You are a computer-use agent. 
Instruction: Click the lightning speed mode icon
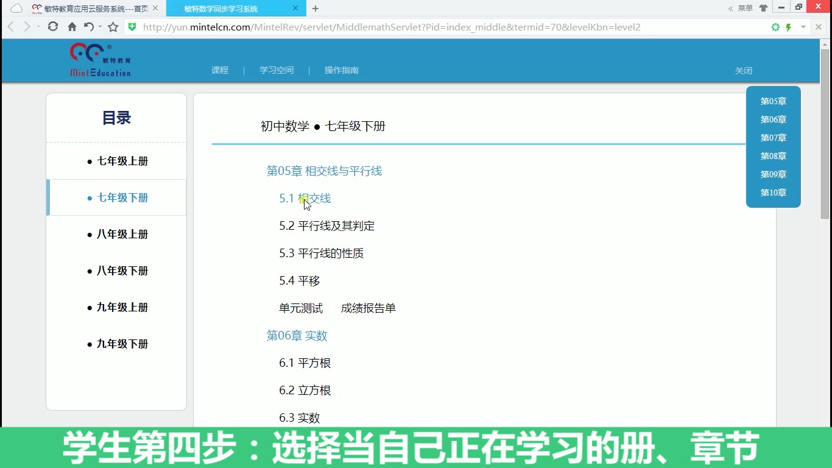tap(789, 27)
